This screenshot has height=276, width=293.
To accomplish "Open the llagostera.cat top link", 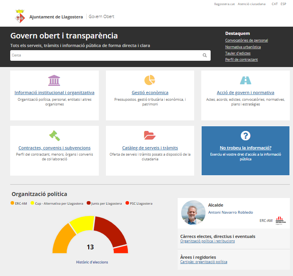I will tap(224, 4).
